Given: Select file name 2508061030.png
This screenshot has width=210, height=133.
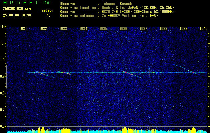Looking at the screenshot, I should 17,9.
